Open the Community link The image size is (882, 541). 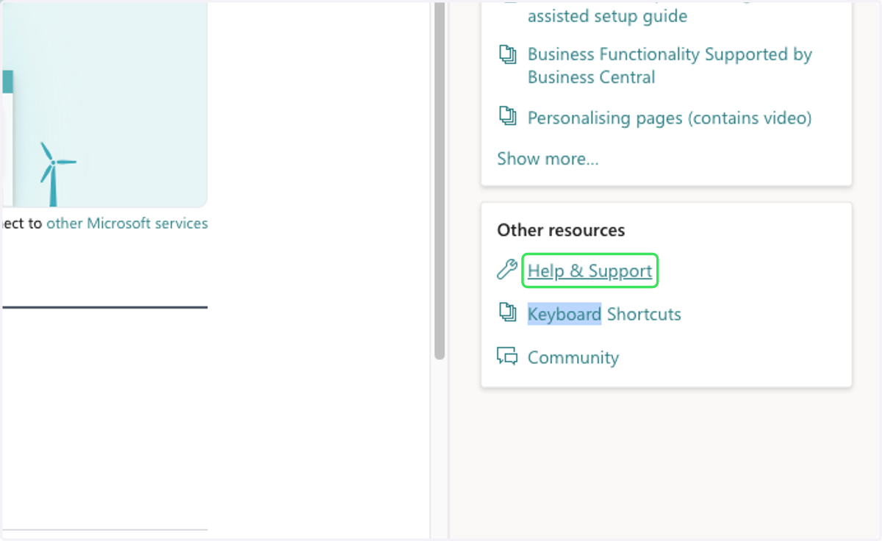[573, 357]
